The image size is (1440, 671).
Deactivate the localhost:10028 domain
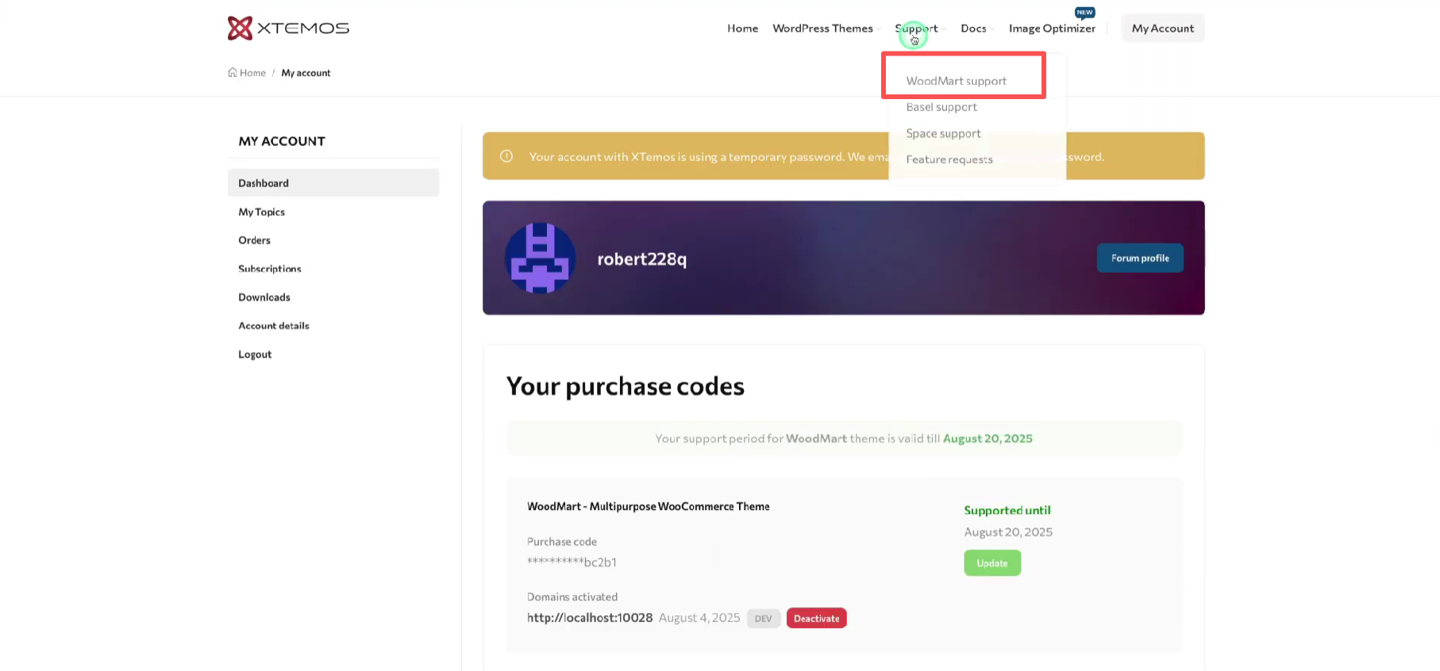point(816,619)
